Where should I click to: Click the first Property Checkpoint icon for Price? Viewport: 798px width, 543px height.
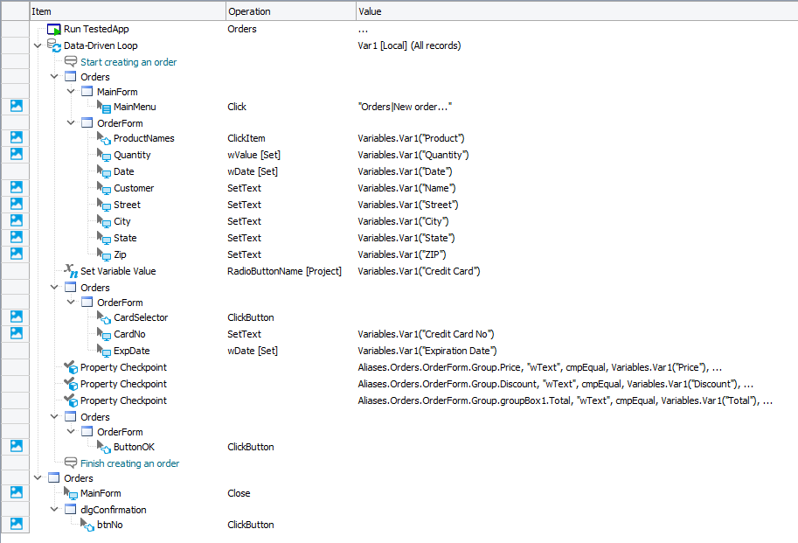[71, 367]
